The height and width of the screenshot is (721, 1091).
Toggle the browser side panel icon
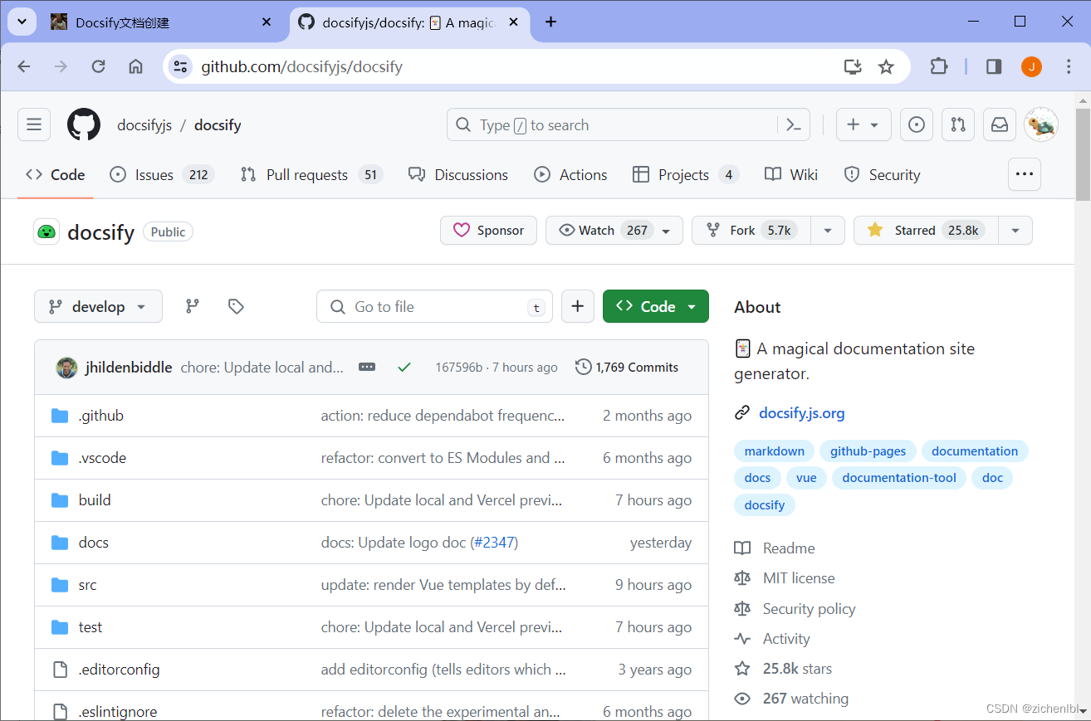coord(994,66)
